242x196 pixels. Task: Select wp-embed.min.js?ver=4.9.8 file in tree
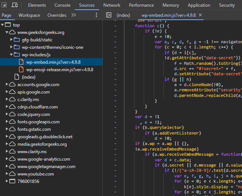pos(51,62)
